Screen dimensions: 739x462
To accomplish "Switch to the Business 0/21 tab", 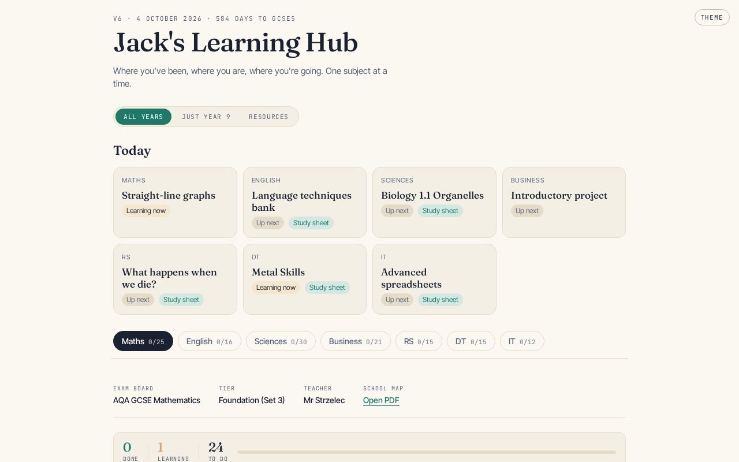I will [x=356, y=341].
